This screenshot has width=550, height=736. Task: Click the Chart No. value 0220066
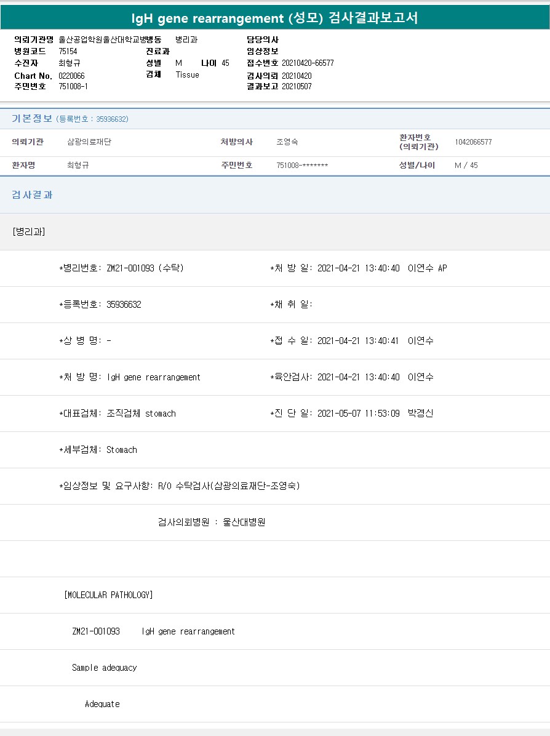71,75
